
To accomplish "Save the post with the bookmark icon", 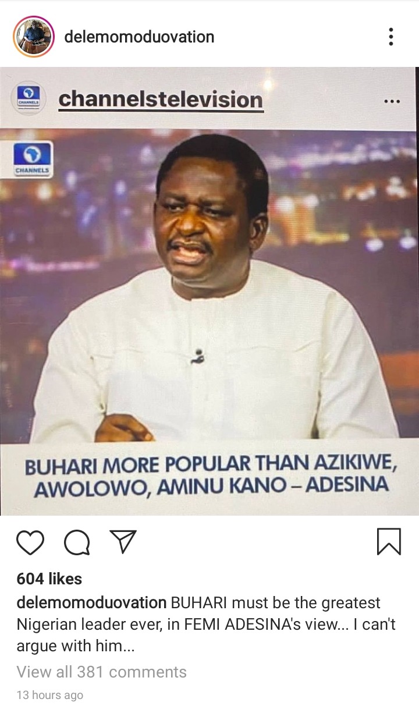I will pyautogui.click(x=389, y=542).
